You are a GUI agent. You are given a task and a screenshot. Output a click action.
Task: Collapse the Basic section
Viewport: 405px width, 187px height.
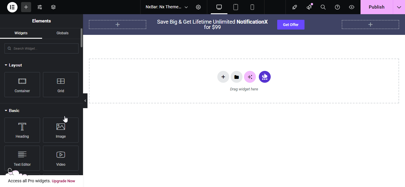pos(12,110)
